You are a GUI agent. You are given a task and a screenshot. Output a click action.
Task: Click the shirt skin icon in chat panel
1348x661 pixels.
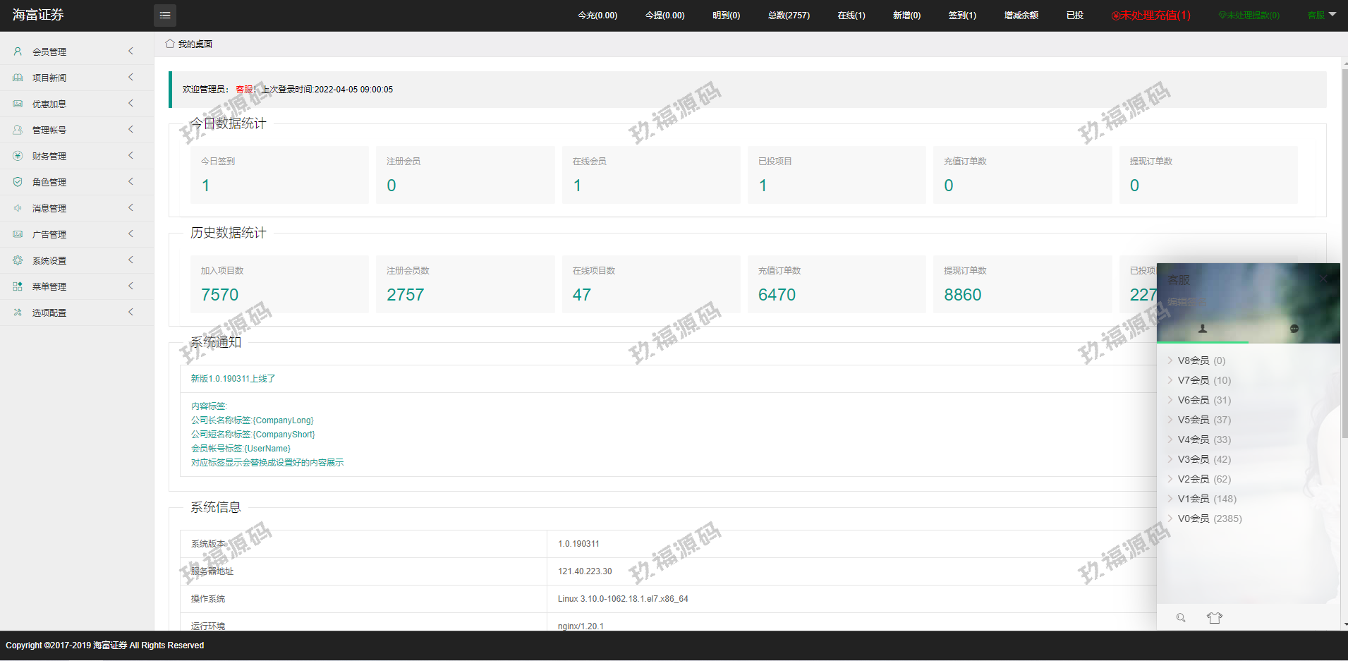(x=1214, y=618)
